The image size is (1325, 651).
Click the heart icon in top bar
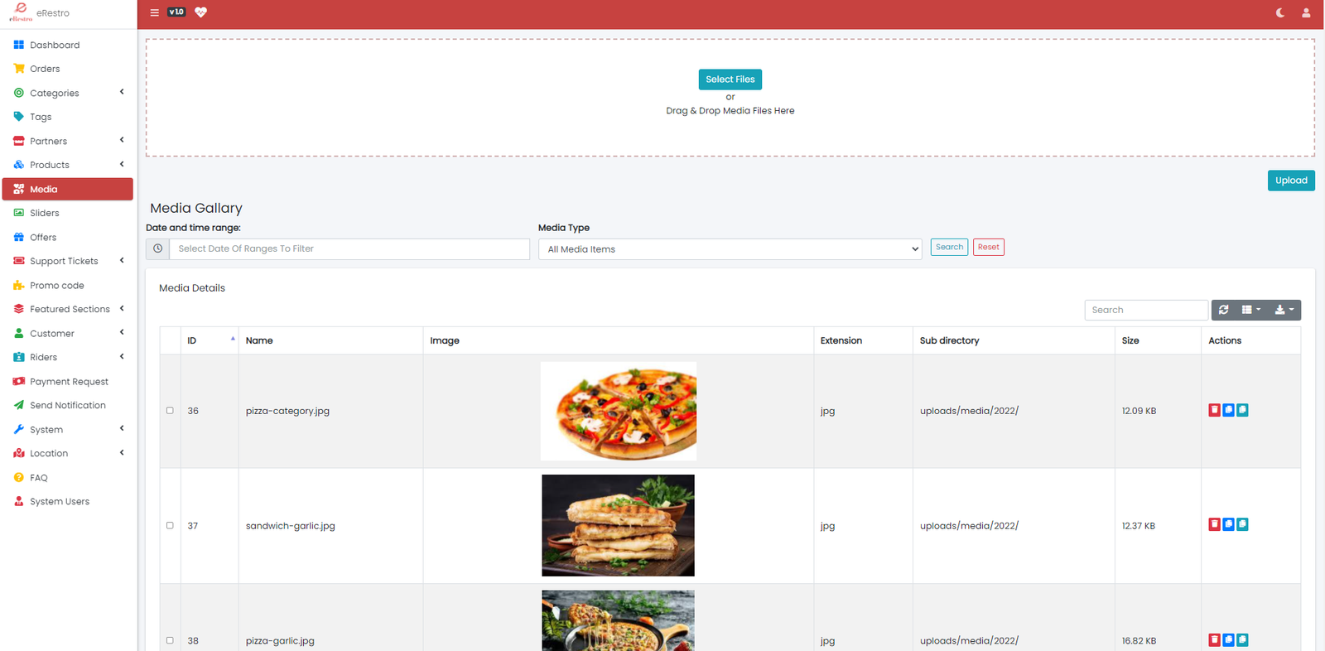(200, 12)
